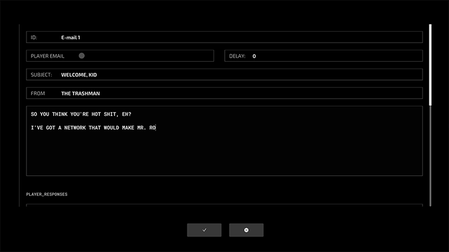The image size is (449, 252).
Task: Click the gray scrollbar track below the thumb
Action: [430, 157]
